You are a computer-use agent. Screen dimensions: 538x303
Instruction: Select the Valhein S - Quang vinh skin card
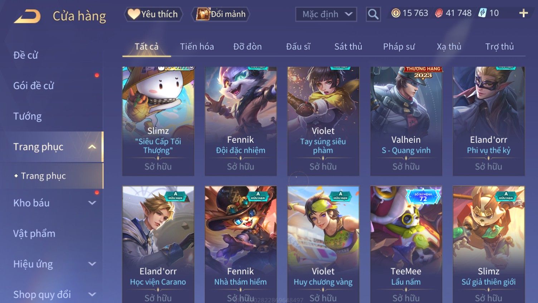(406, 121)
